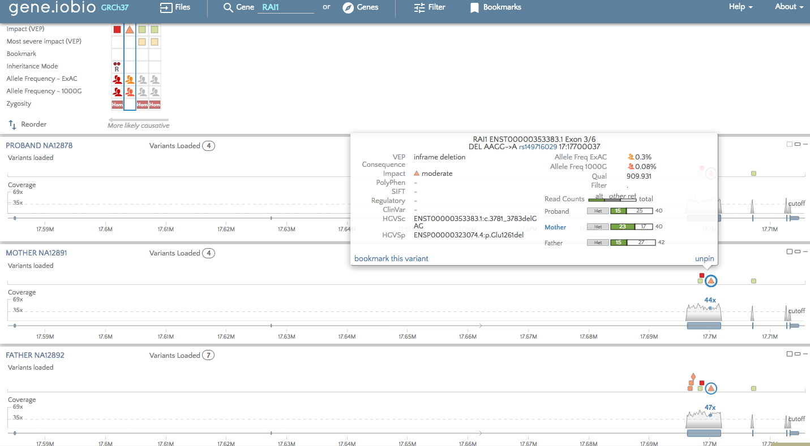
Task: Toggle largest size box for Proband track
Action: coord(789,144)
